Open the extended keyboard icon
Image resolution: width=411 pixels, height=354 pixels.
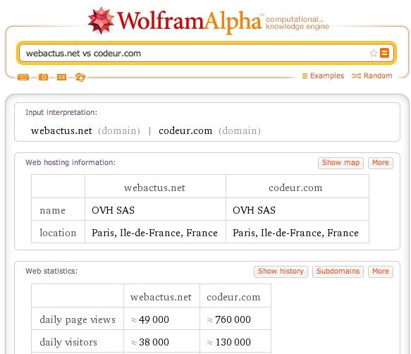point(23,77)
